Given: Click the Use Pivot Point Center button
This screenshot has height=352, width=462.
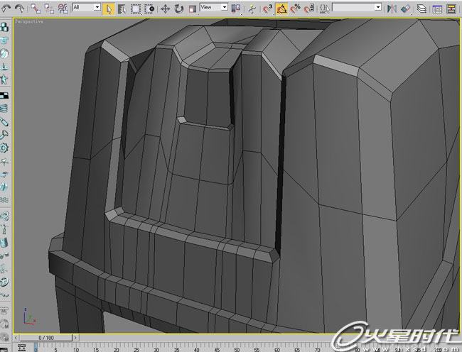Looking at the screenshot, I should [236, 9].
